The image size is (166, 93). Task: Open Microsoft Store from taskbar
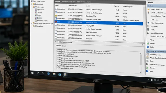(60, 74)
